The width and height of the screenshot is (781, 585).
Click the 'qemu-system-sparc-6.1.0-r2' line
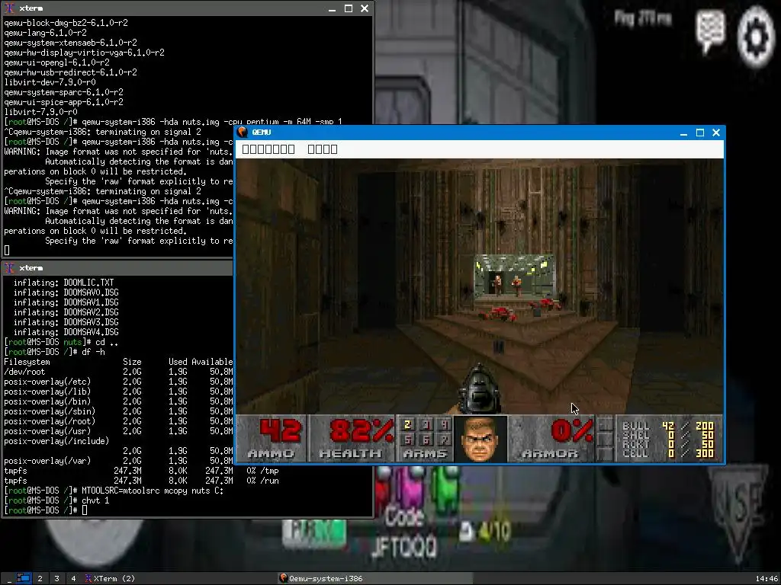tap(63, 92)
